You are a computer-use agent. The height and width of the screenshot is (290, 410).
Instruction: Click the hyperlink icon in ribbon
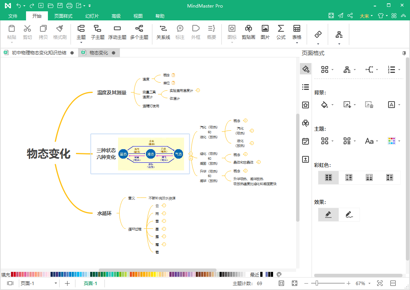click(318, 34)
